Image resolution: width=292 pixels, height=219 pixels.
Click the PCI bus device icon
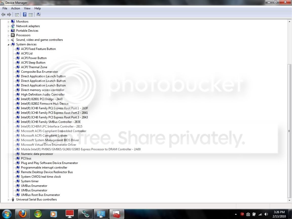coord(18,158)
